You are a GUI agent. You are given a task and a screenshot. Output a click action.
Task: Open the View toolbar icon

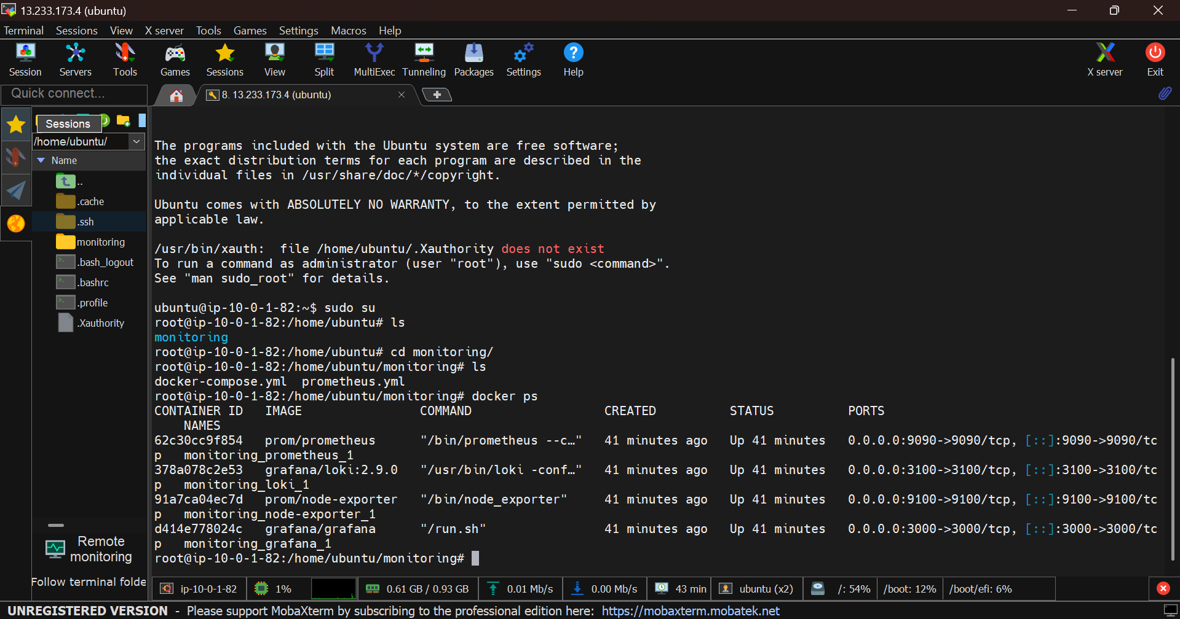tap(274, 60)
